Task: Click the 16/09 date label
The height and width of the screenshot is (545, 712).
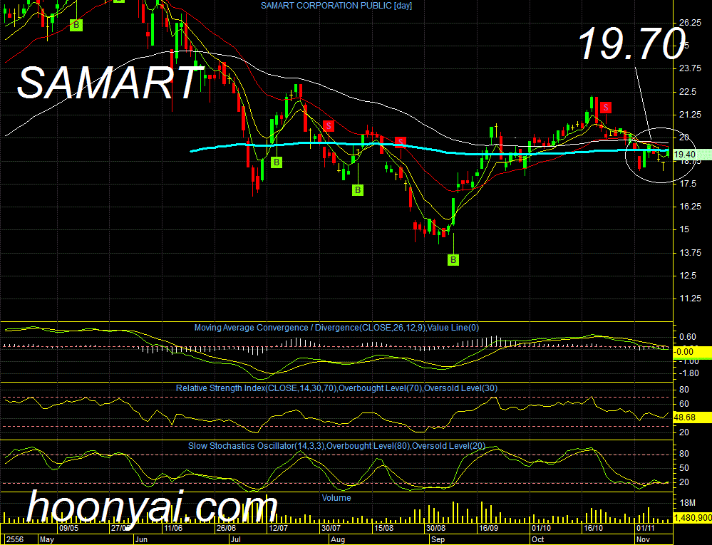Action: 489,528
